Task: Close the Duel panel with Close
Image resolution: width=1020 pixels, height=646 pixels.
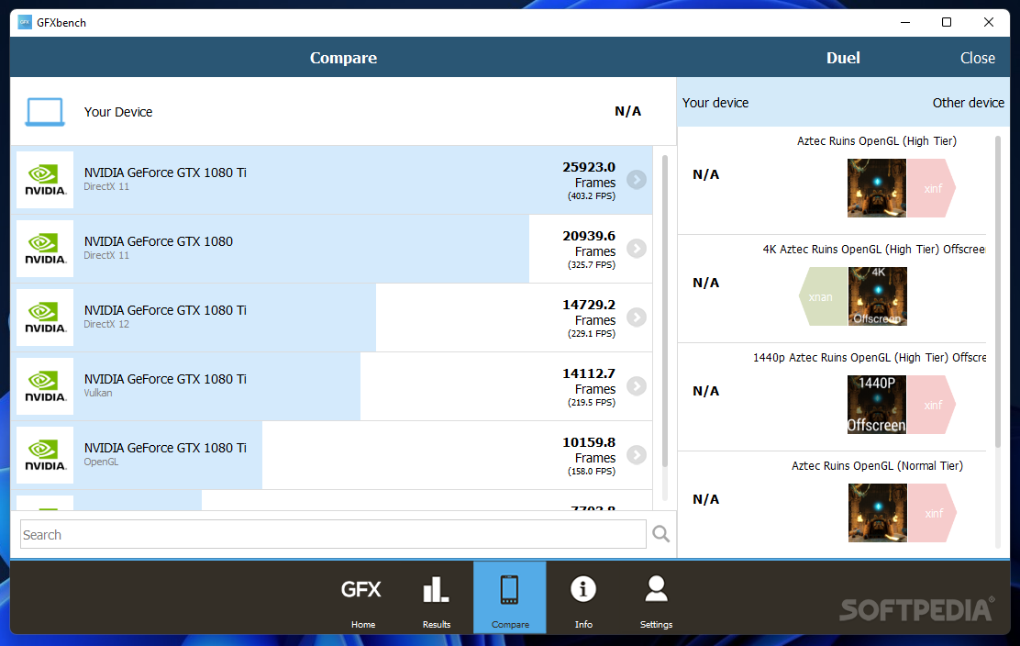Action: pos(977,58)
